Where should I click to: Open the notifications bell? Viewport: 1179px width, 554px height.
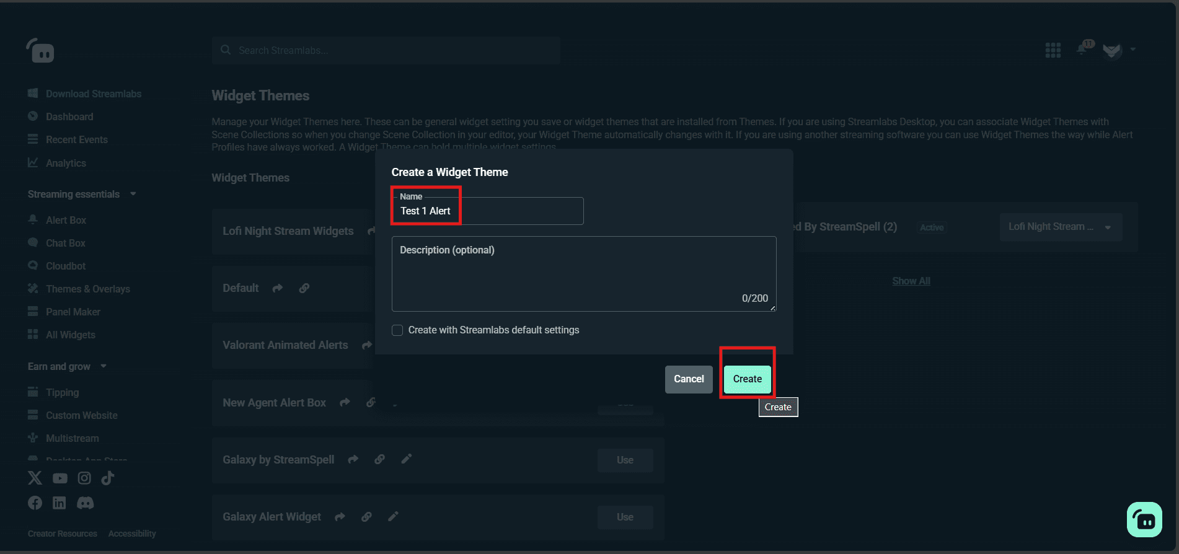tap(1082, 49)
